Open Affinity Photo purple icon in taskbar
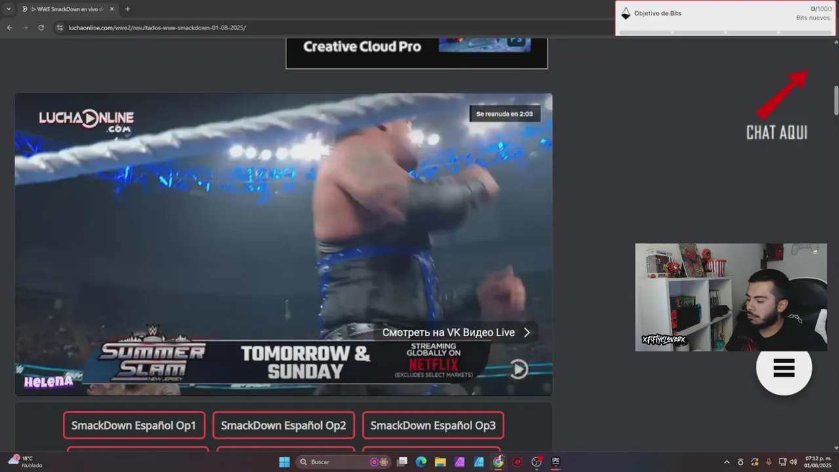Viewport: 839px width, 472px height. 459,462
